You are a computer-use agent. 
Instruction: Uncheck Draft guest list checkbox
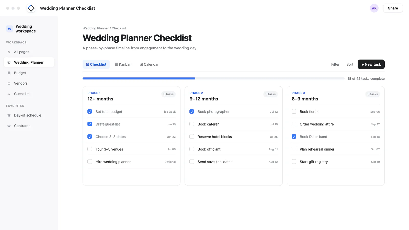[x=90, y=124]
